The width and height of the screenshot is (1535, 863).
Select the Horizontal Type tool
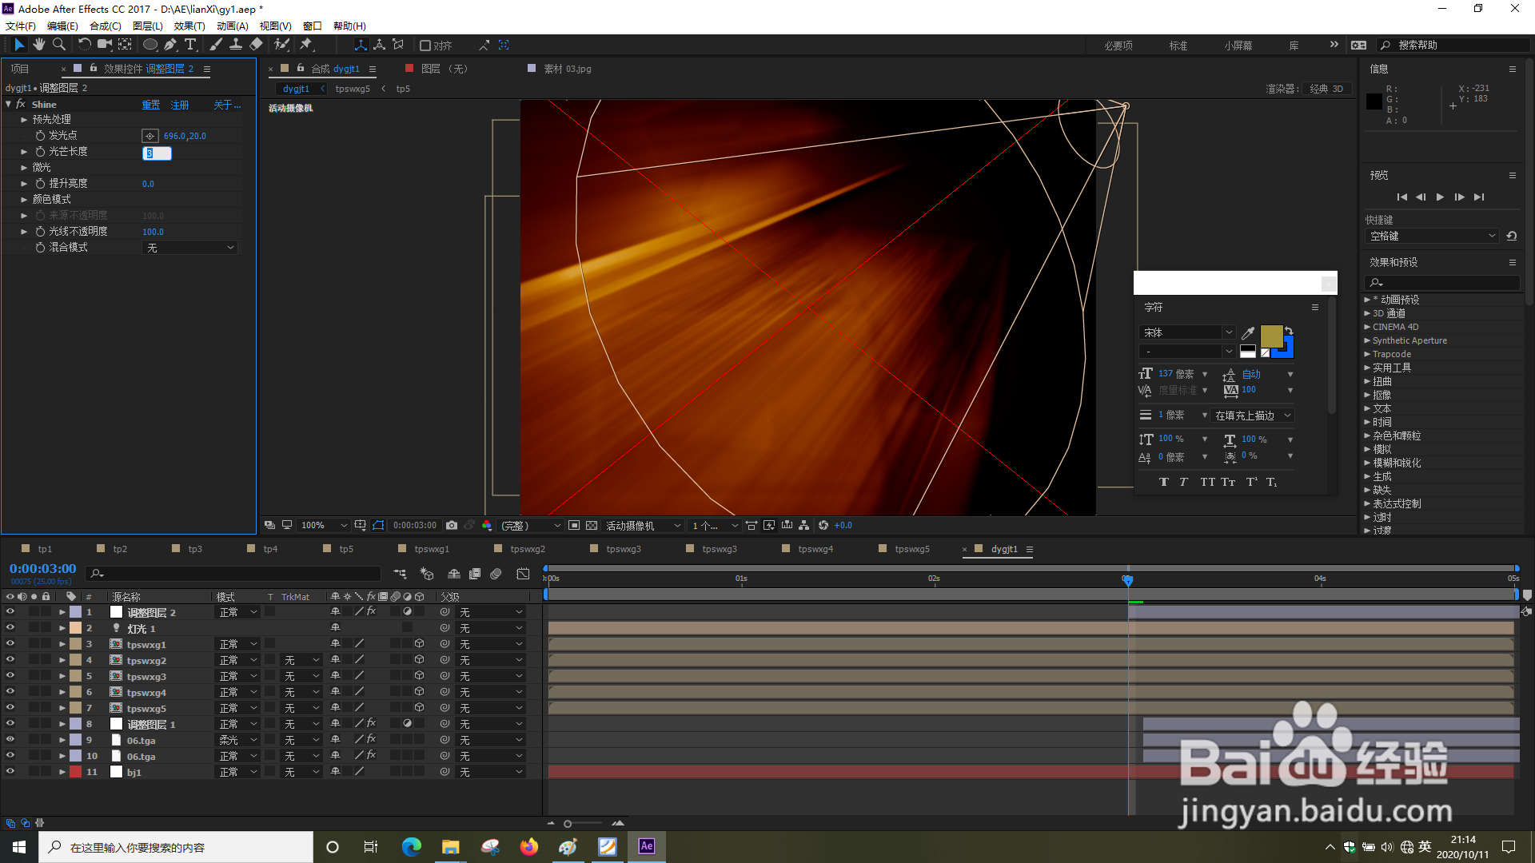point(190,45)
